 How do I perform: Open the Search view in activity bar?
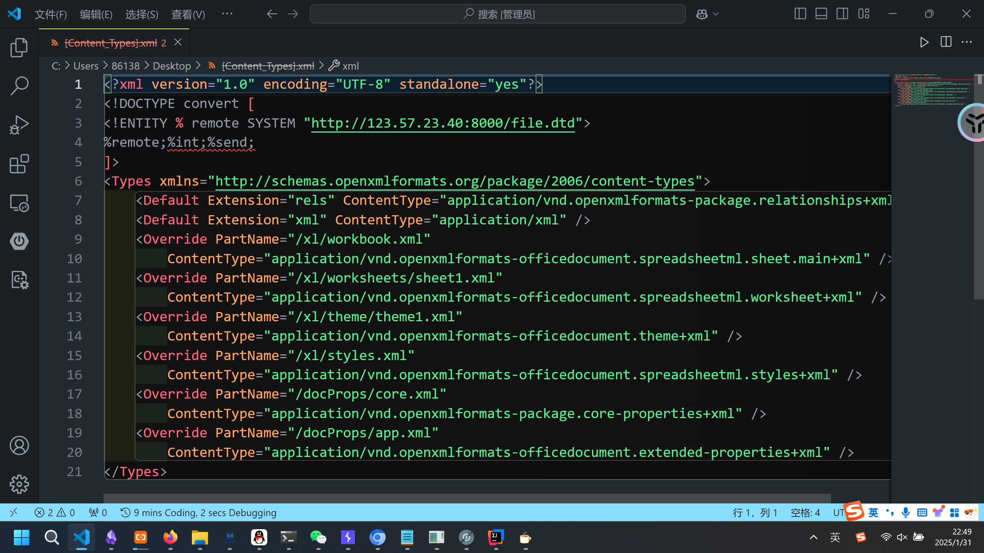19,86
